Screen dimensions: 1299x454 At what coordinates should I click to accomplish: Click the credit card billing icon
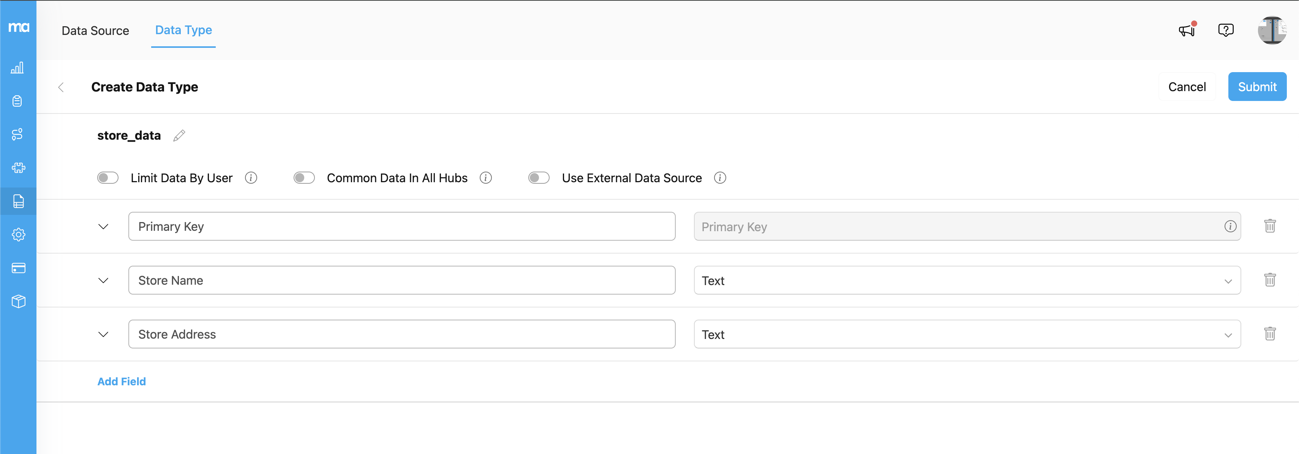[x=18, y=268]
